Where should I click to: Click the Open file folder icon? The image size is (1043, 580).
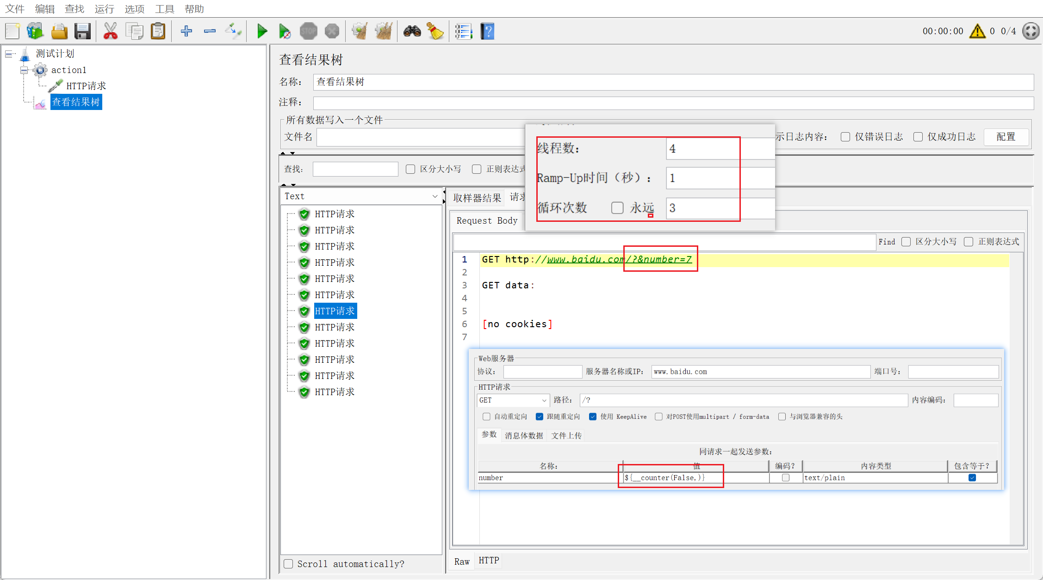click(59, 31)
